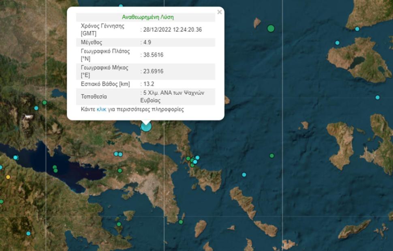Click cyan marker peeking above popup's top edge
The width and height of the screenshot is (393, 251).
[x=121, y=6]
